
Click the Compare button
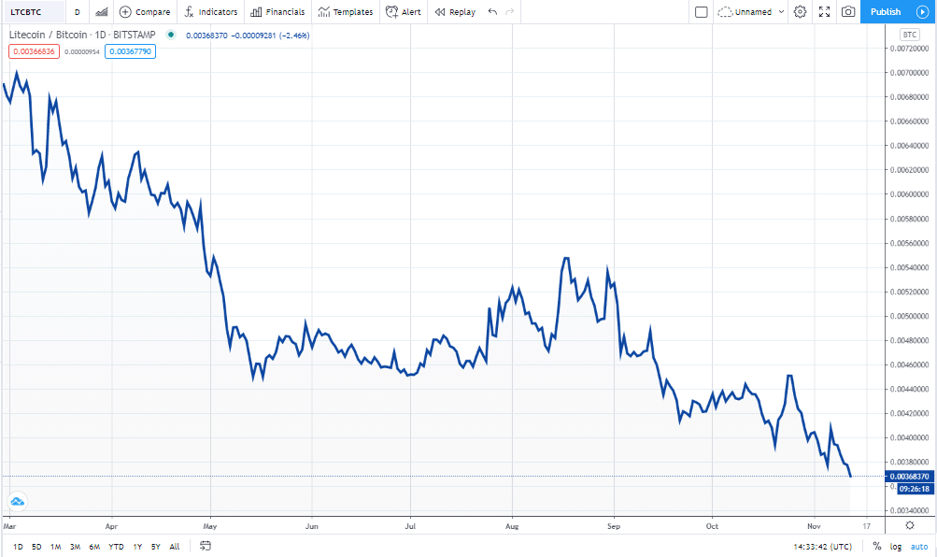(145, 11)
